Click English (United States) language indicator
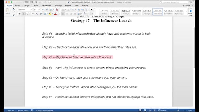Viewport: 199px width, 112px height. [44, 110]
